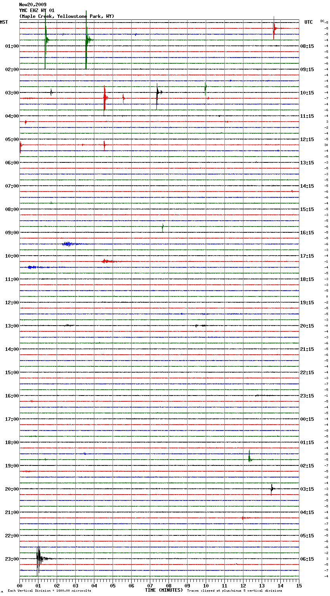The image size is (330, 596).
Task: Select the 04:00 MST time label
Action: click(x=12, y=116)
